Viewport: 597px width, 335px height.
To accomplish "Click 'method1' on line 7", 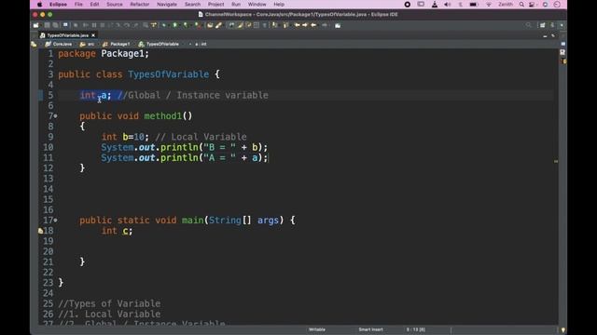I will pyautogui.click(x=163, y=115).
